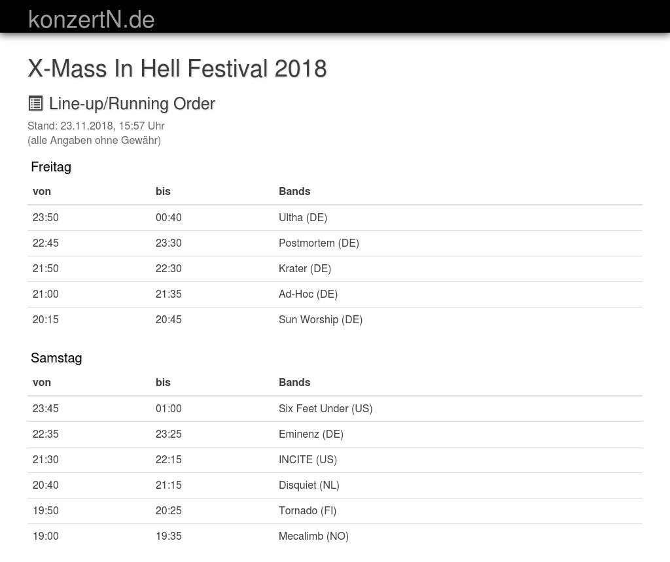Click the X-Mass In Hell Festival 2018 title
This screenshot has width=670, height=562.
[177, 69]
